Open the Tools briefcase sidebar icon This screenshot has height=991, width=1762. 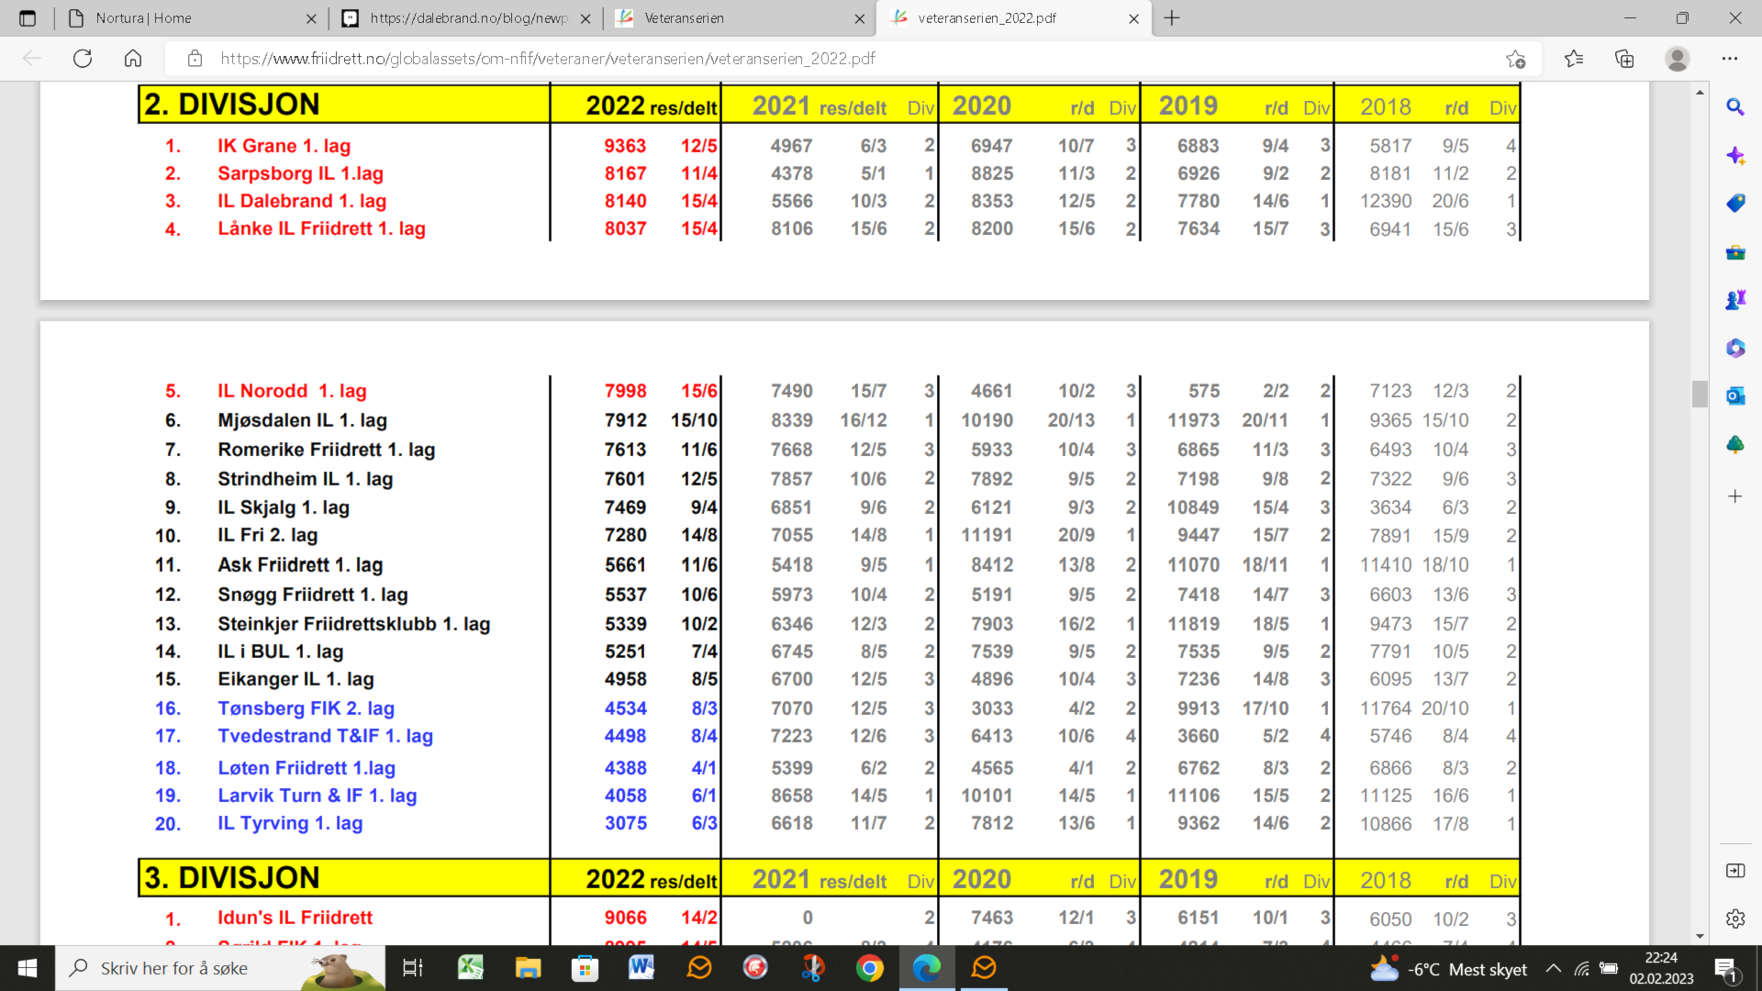tap(1734, 252)
